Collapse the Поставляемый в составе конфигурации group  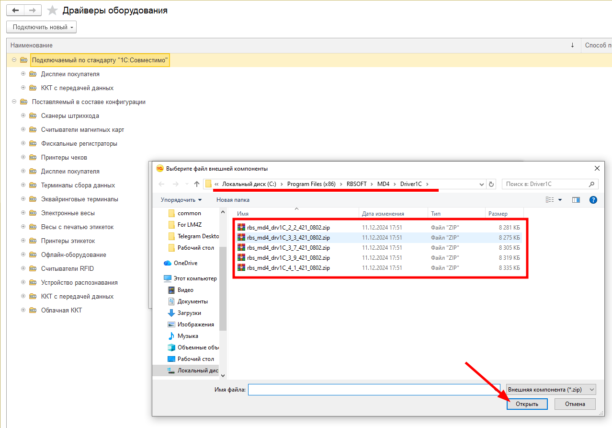pos(14,102)
